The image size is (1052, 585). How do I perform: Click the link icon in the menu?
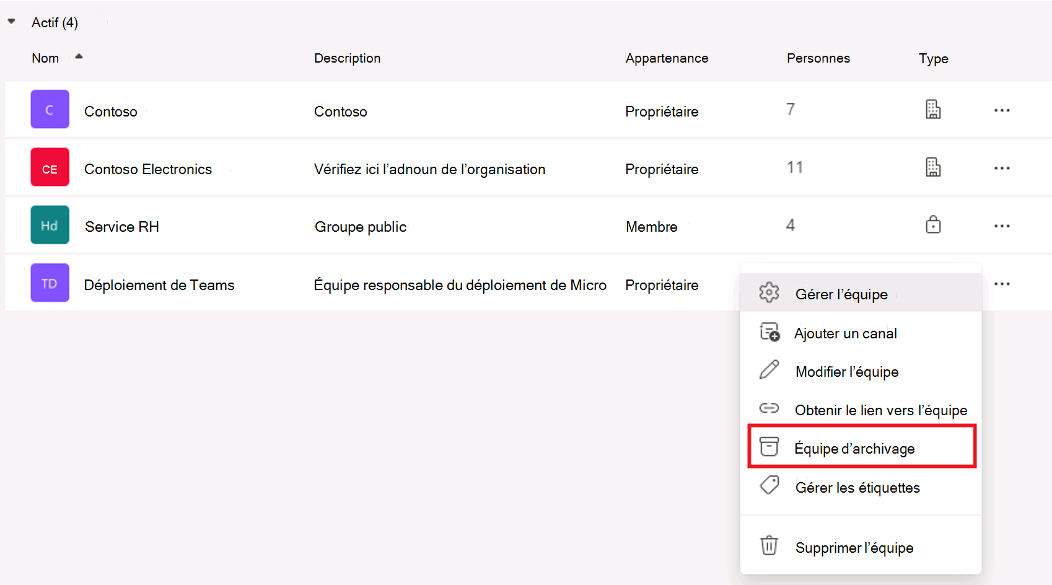[769, 408]
